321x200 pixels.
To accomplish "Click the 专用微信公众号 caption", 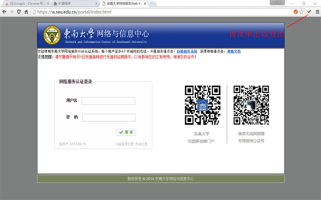I will [x=251, y=141].
